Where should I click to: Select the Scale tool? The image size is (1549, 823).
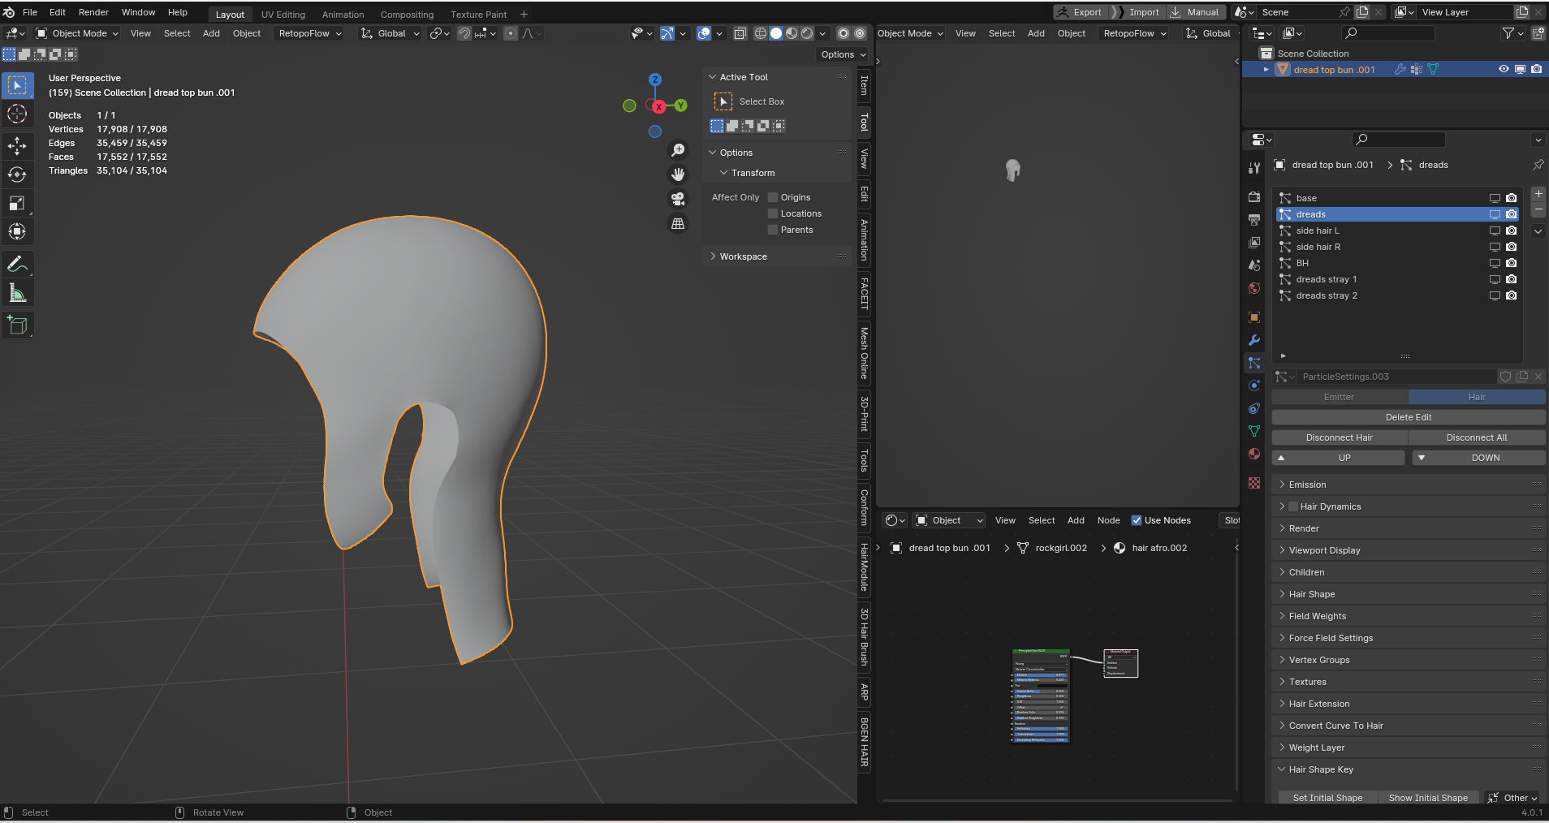(17, 203)
